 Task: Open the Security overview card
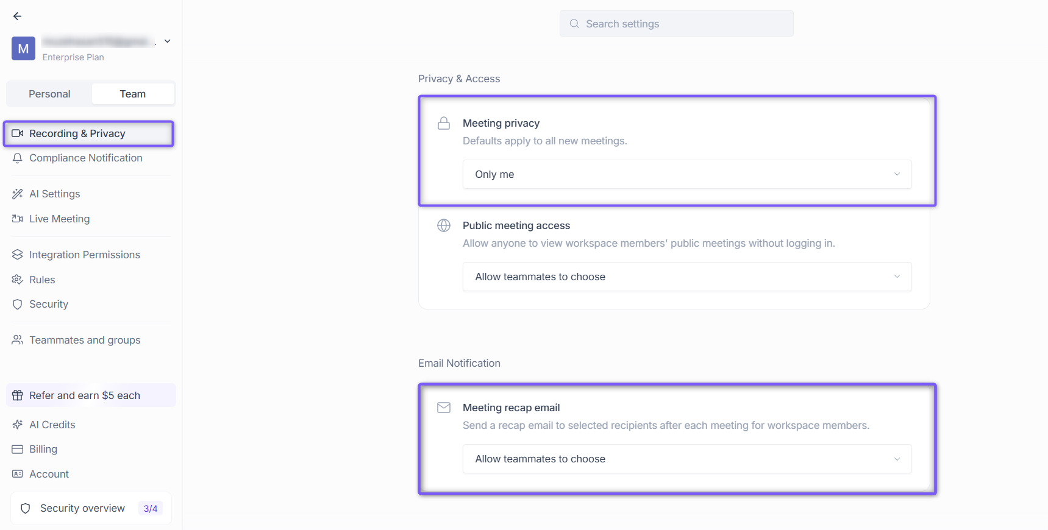(91, 509)
